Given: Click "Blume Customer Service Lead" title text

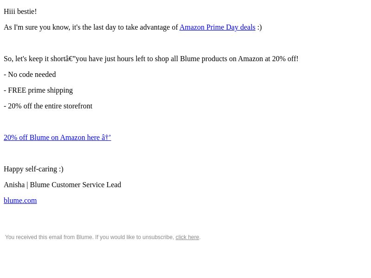Looking at the screenshot, I should coord(76,185).
